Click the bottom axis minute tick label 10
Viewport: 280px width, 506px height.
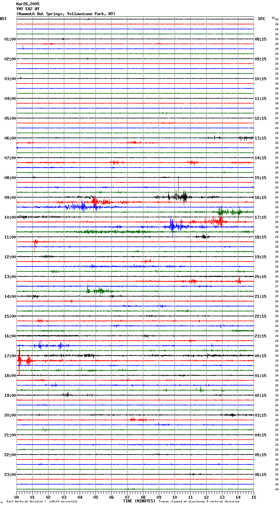(175, 497)
